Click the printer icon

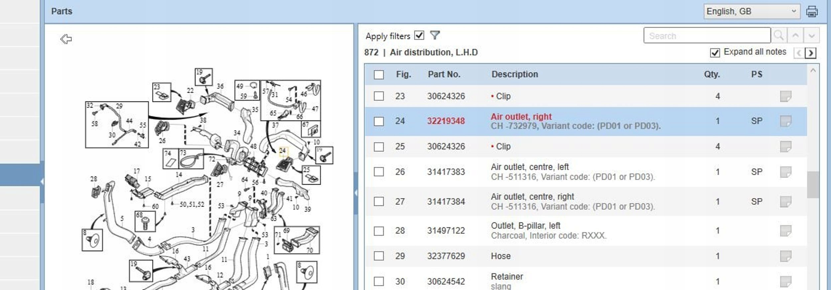tap(812, 11)
